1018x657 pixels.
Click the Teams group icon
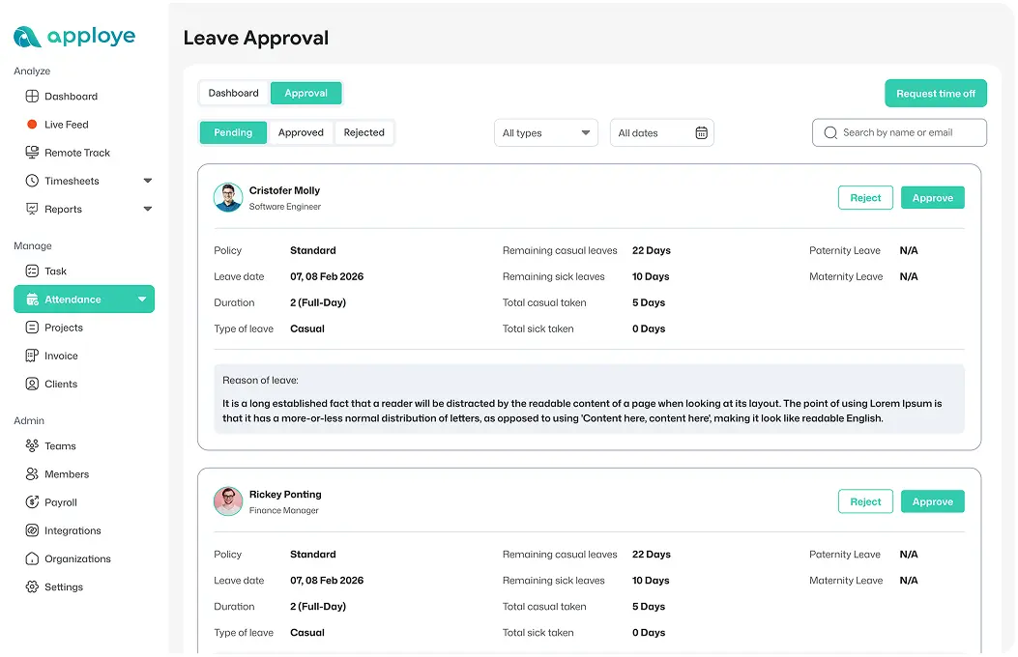(32, 445)
